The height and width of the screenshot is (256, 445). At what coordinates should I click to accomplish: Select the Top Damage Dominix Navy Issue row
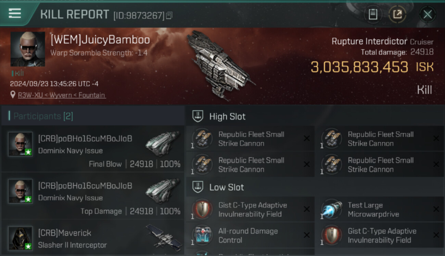click(92, 196)
